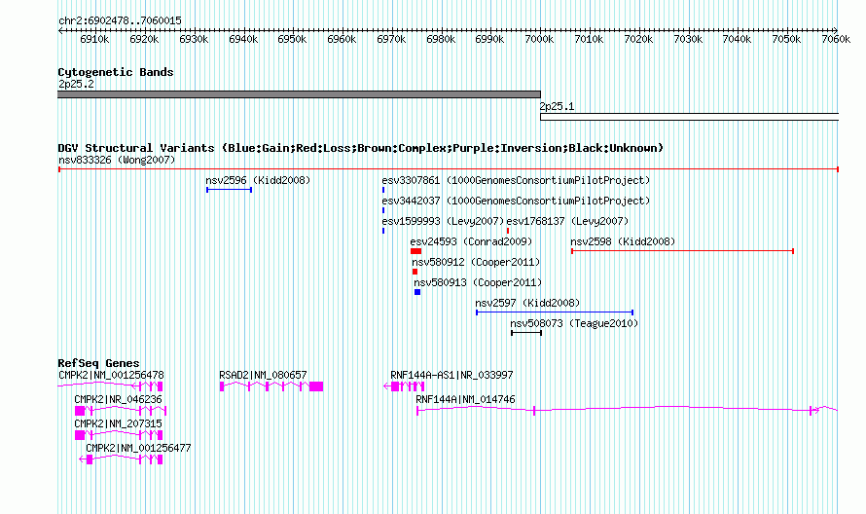Select the 2p25.1 cytogenetic band bar
The width and height of the screenshot is (866, 514).
(689, 117)
